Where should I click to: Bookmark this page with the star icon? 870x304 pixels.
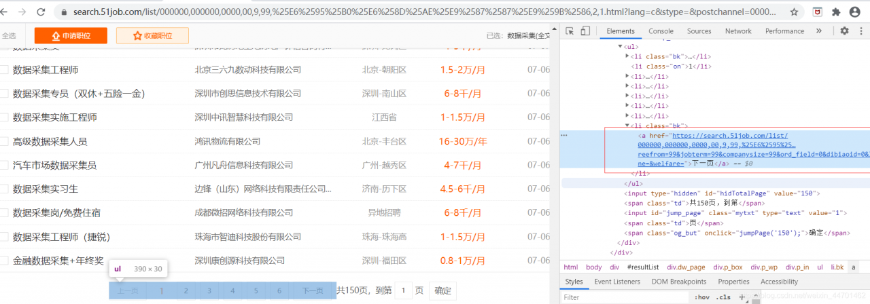[794, 12]
